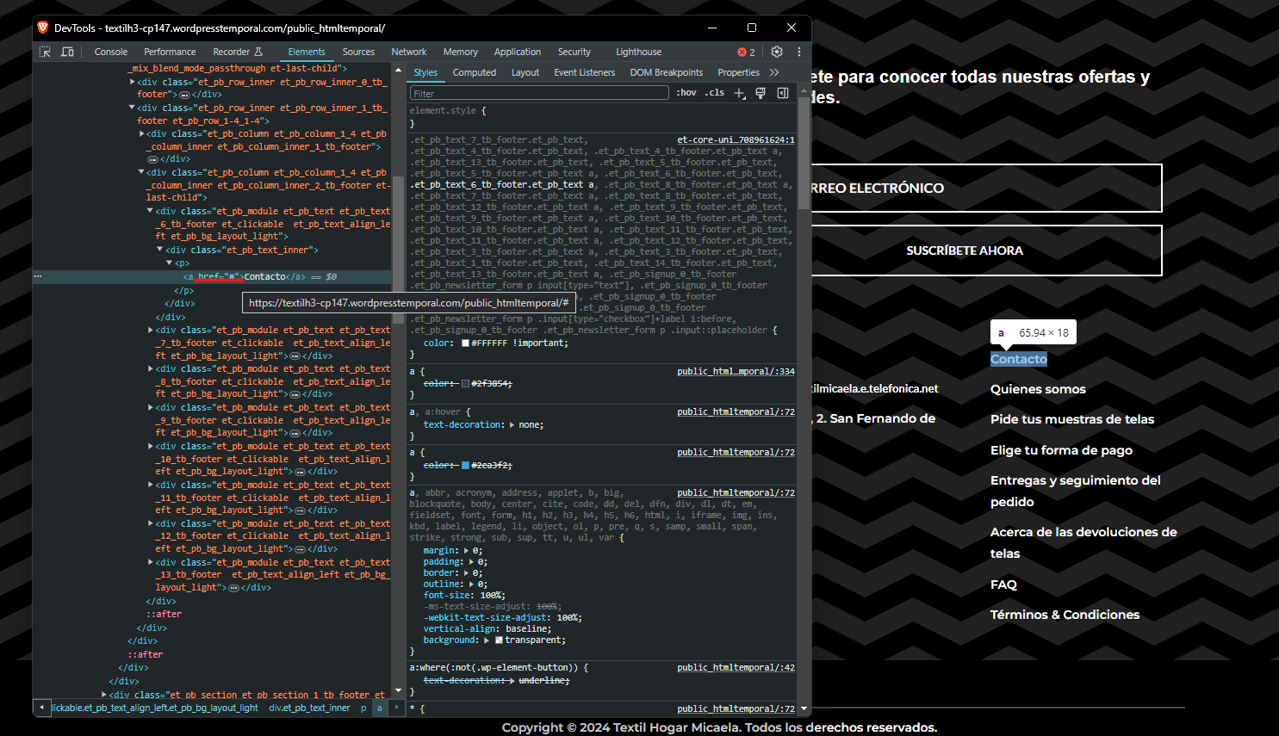Toggle the device toolbar icon
1279x736 pixels.
[67, 52]
